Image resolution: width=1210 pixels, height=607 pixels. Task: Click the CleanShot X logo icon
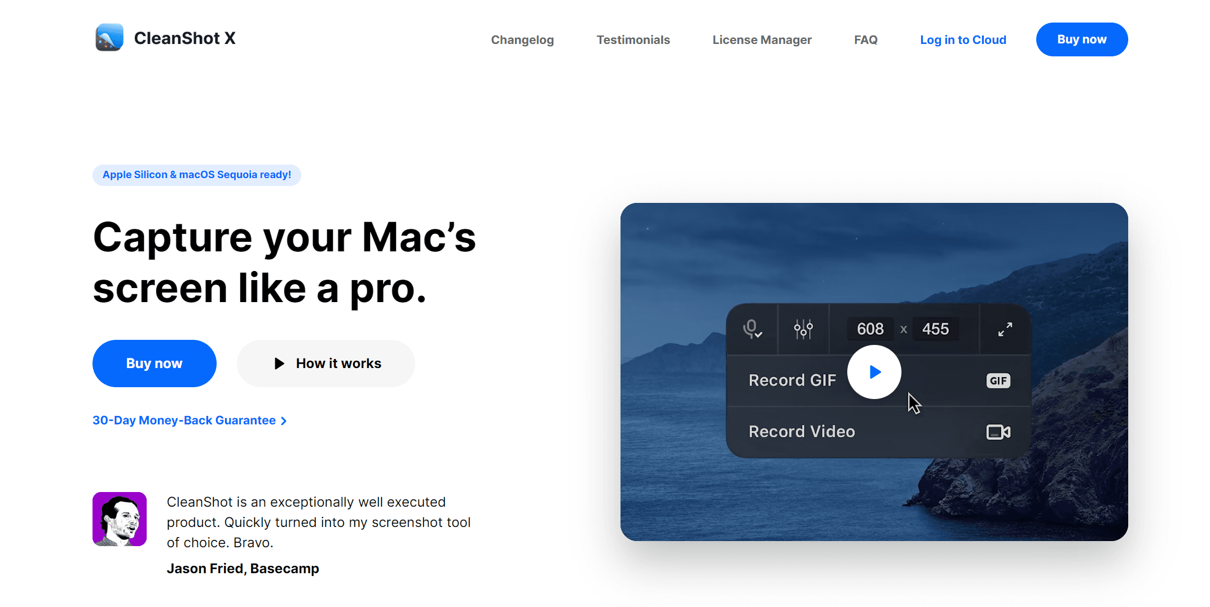pyautogui.click(x=109, y=38)
